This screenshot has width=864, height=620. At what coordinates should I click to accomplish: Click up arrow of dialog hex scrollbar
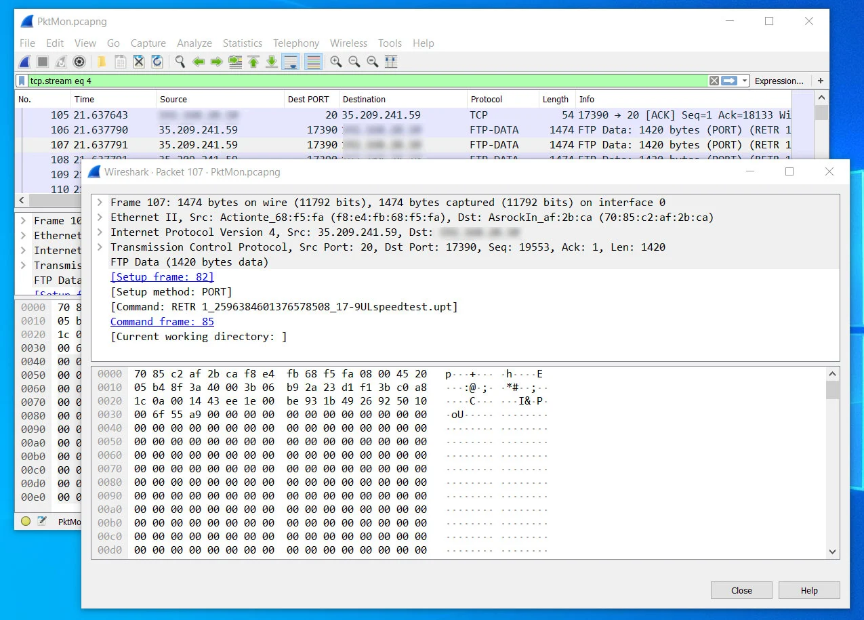coord(833,373)
